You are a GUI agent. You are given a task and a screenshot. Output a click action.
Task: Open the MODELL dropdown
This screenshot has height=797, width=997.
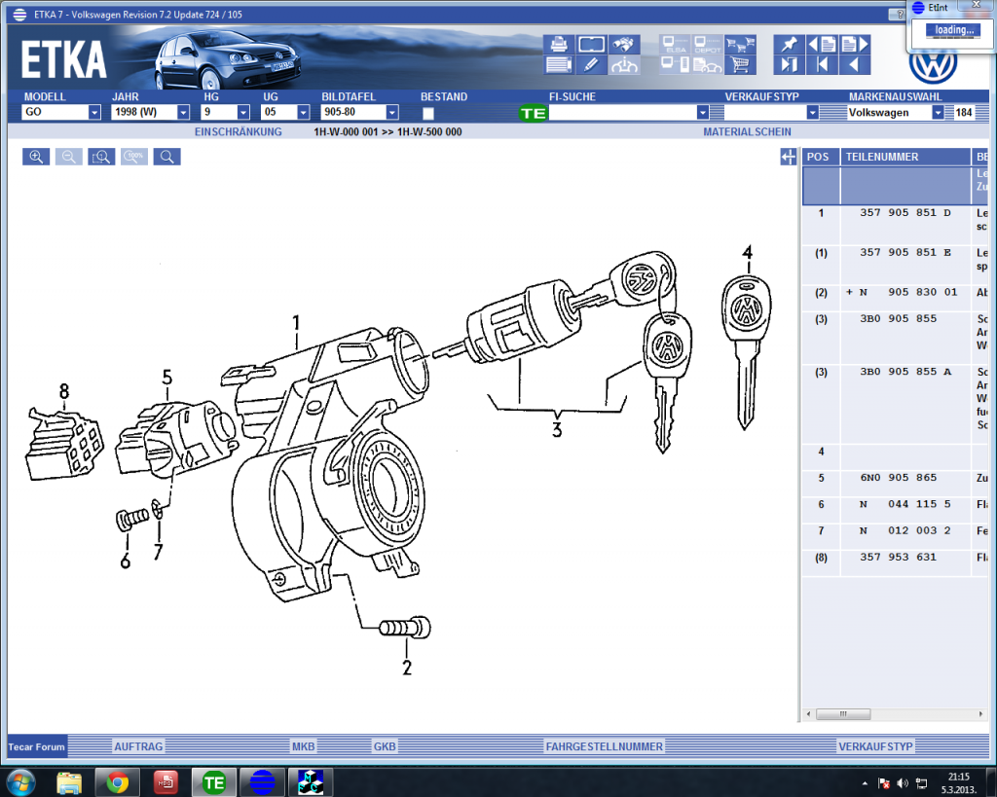(x=94, y=113)
